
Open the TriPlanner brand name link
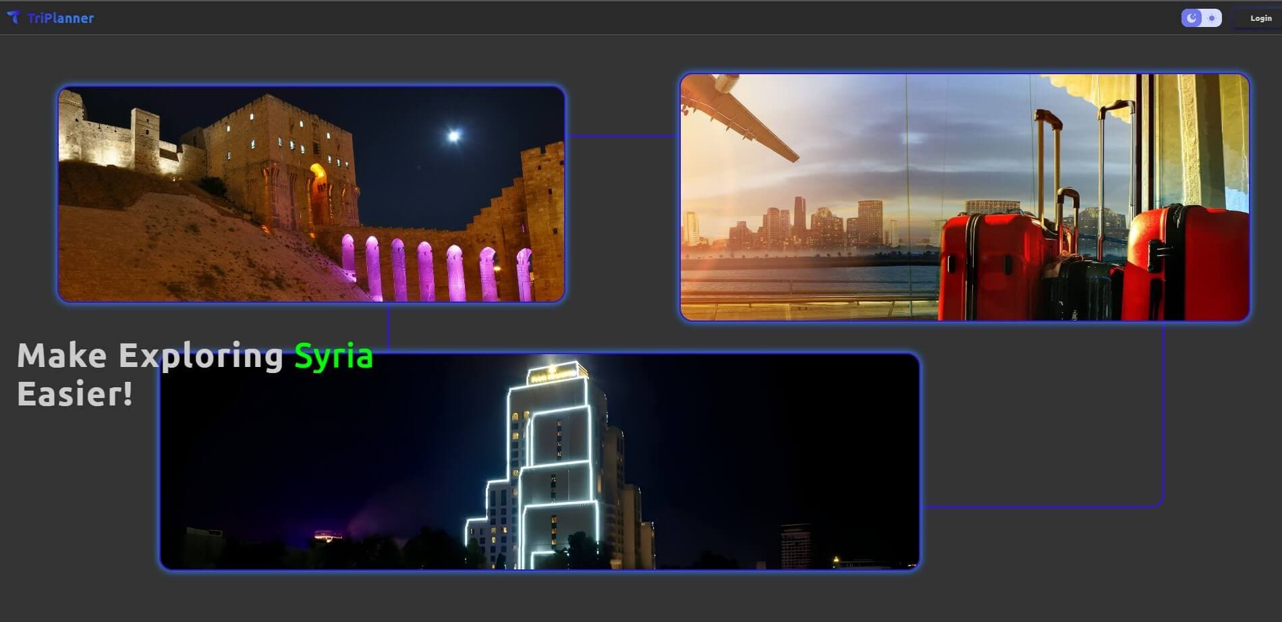(x=61, y=18)
